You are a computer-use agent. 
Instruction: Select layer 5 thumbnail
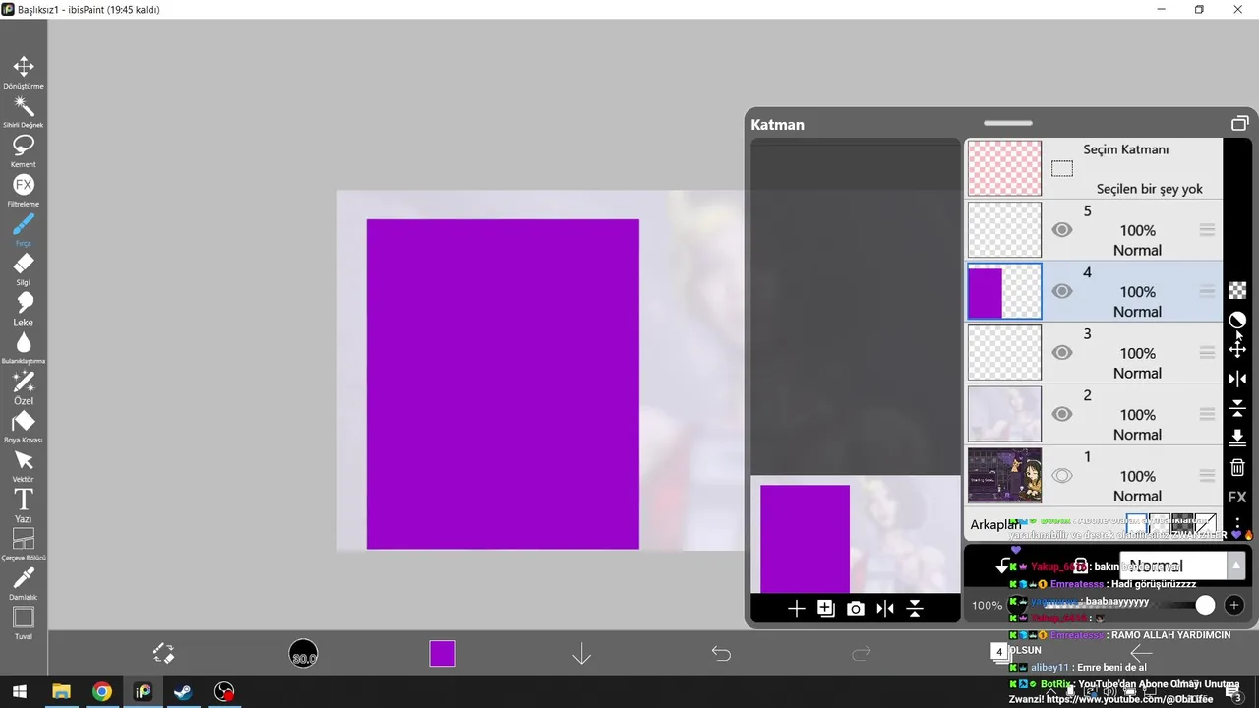(x=1004, y=230)
